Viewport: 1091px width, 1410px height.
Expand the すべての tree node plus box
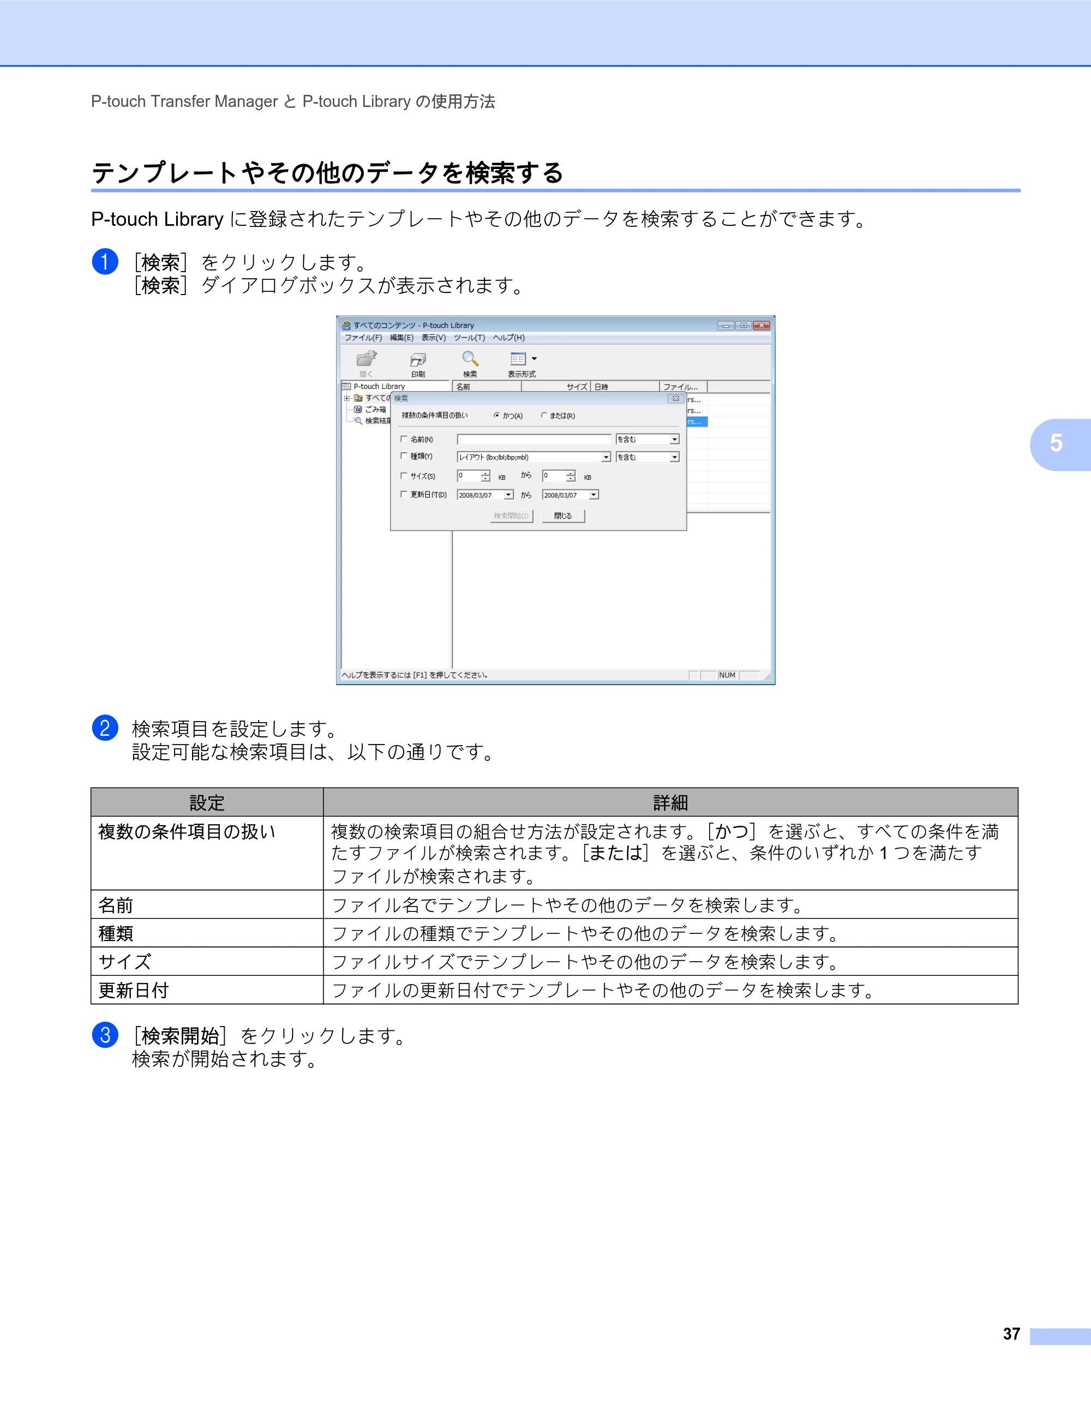pos(347,398)
